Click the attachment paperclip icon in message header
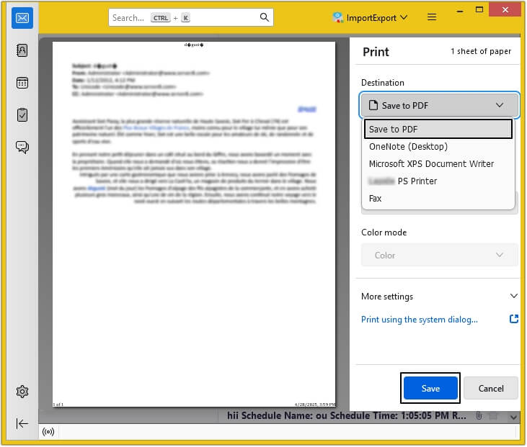527x447 pixels. point(479,416)
